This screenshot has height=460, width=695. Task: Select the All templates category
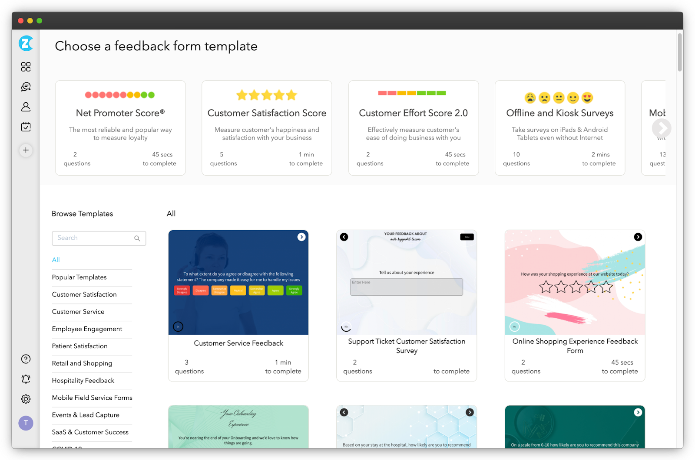(56, 260)
